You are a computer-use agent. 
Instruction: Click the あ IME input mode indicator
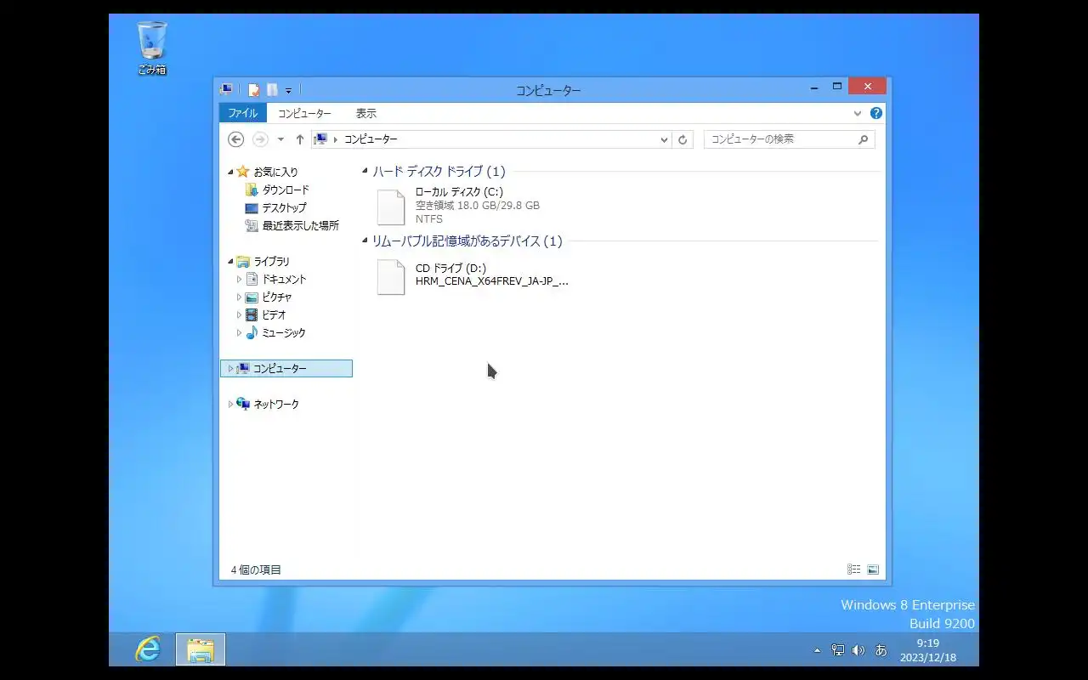pos(881,650)
